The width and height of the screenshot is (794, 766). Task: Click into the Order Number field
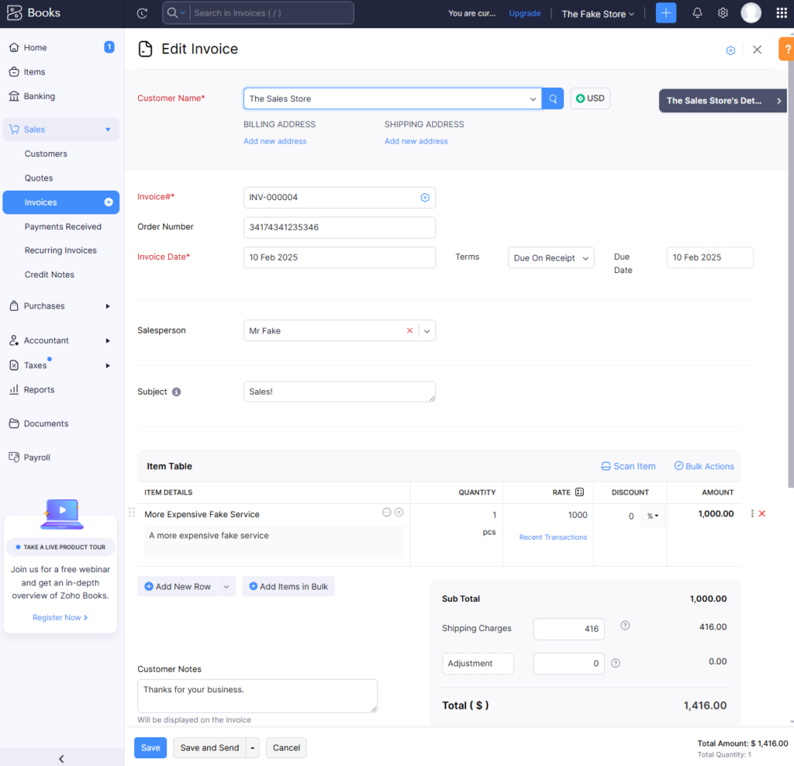339,226
